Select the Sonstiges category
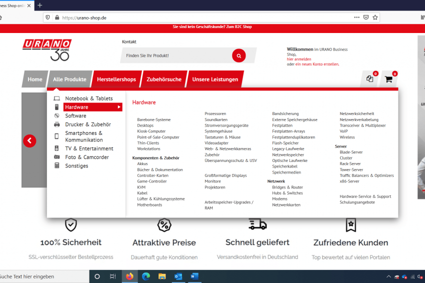 tap(76, 166)
